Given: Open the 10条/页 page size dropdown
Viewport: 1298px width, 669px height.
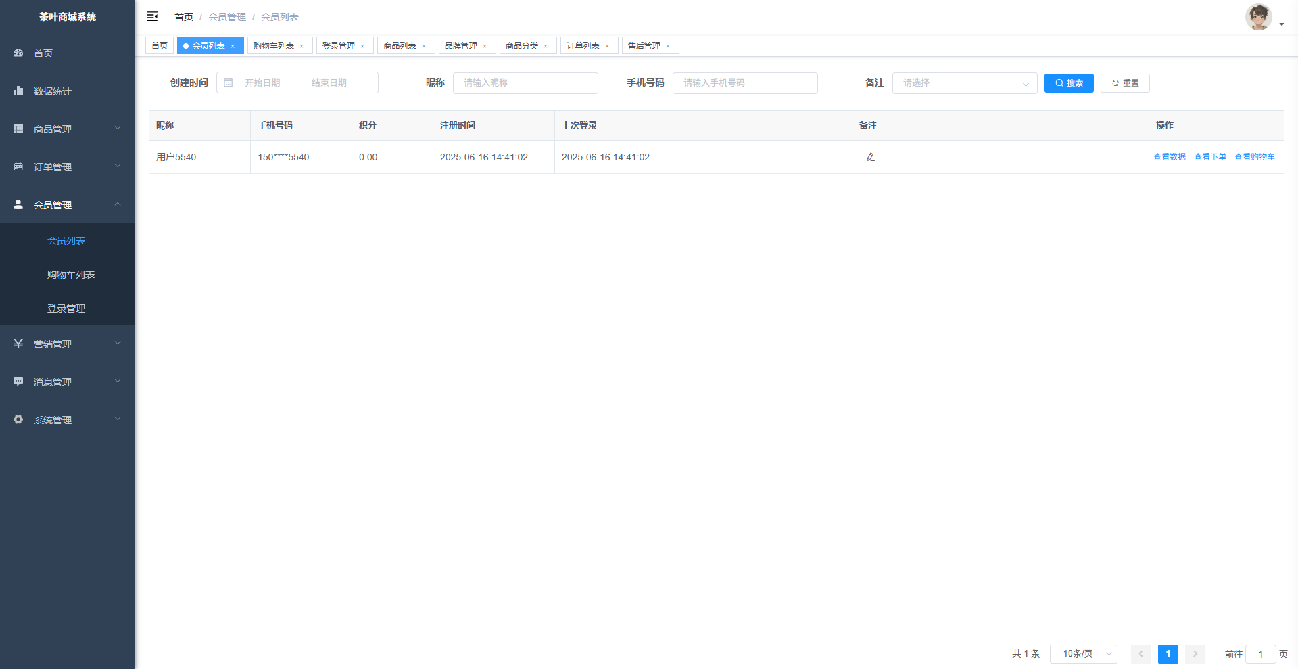Looking at the screenshot, I should 1083,654.
